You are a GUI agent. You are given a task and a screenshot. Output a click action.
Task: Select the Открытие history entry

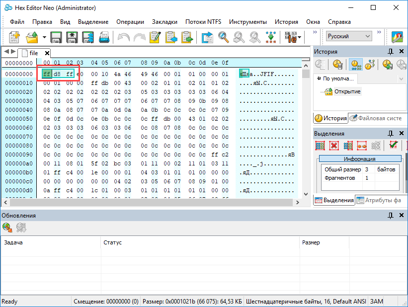[x=347, y=91]
